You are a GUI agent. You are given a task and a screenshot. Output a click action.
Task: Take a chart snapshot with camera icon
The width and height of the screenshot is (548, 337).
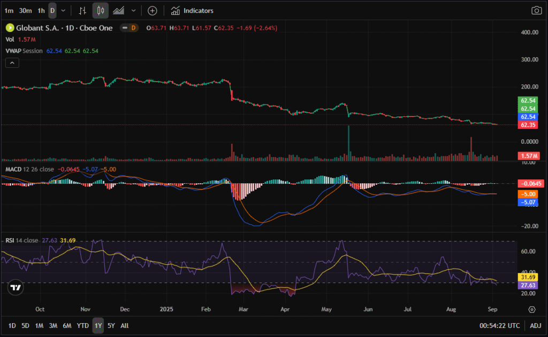coord(536,11)
